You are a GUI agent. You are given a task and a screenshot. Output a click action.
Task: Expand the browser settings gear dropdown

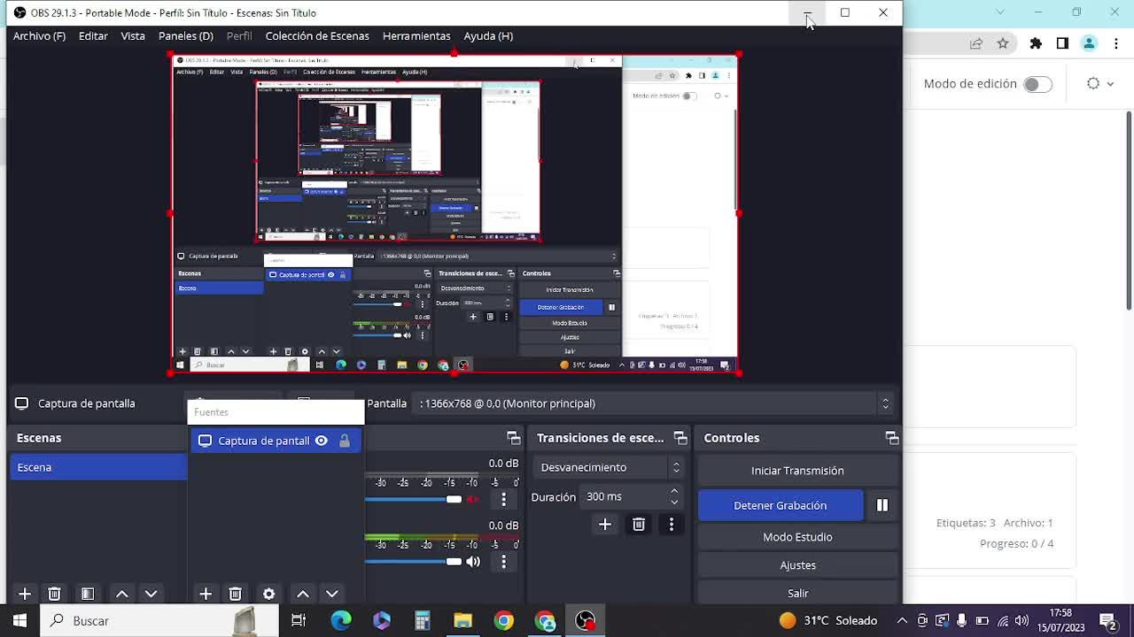click(1099, 83)
